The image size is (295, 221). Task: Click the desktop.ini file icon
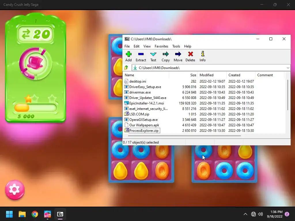126,81
